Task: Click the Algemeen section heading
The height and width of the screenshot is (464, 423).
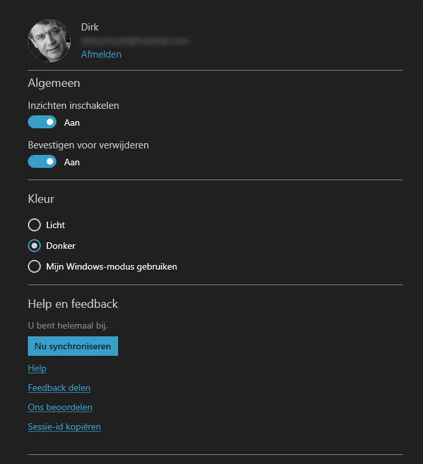Action: [54, 83]
